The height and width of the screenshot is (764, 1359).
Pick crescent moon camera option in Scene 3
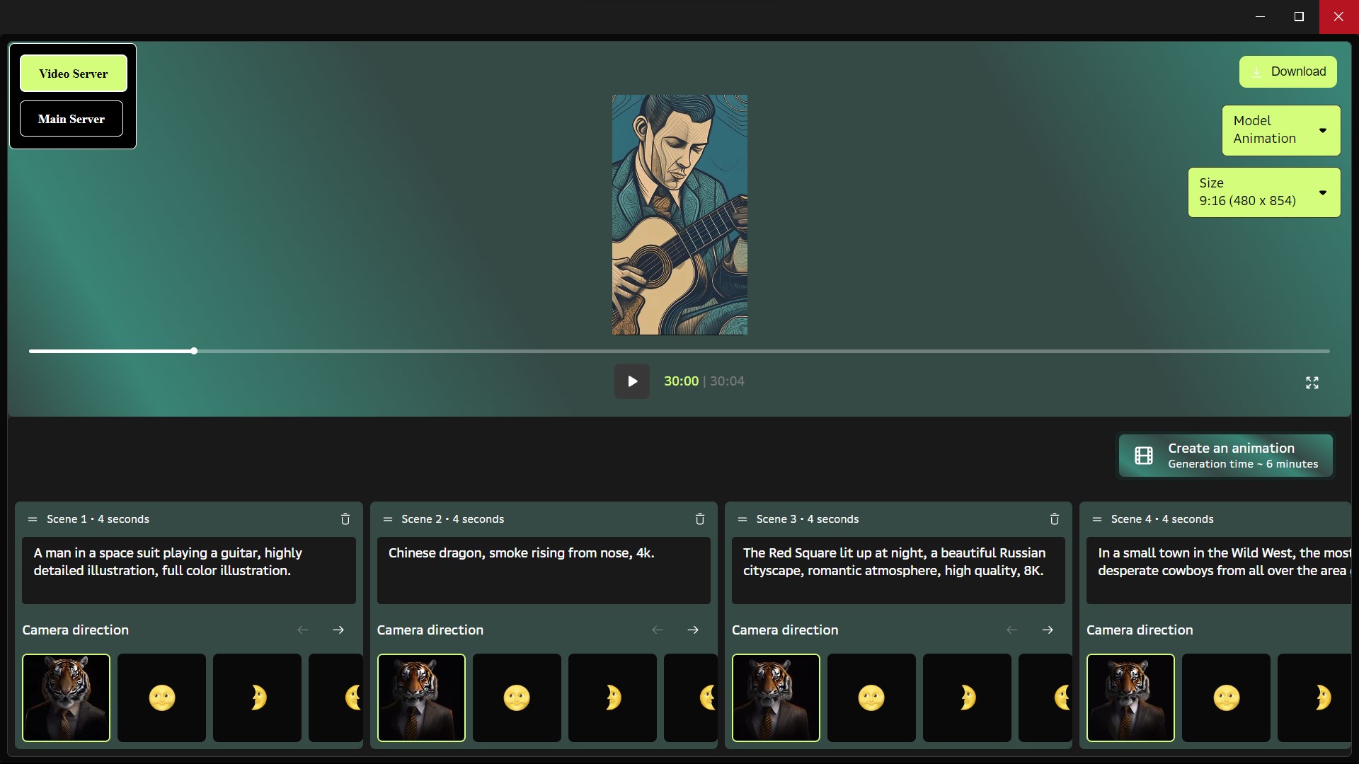coord(967,698)
